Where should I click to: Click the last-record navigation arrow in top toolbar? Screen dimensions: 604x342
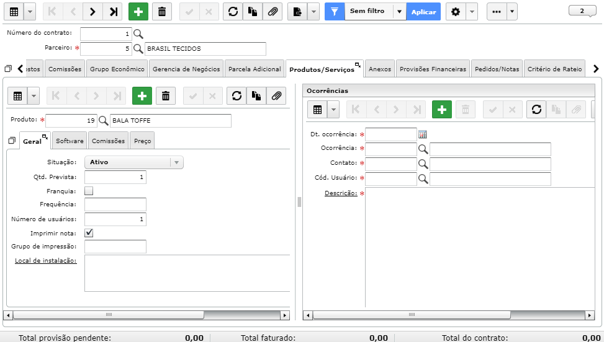[x=113, y=12]
